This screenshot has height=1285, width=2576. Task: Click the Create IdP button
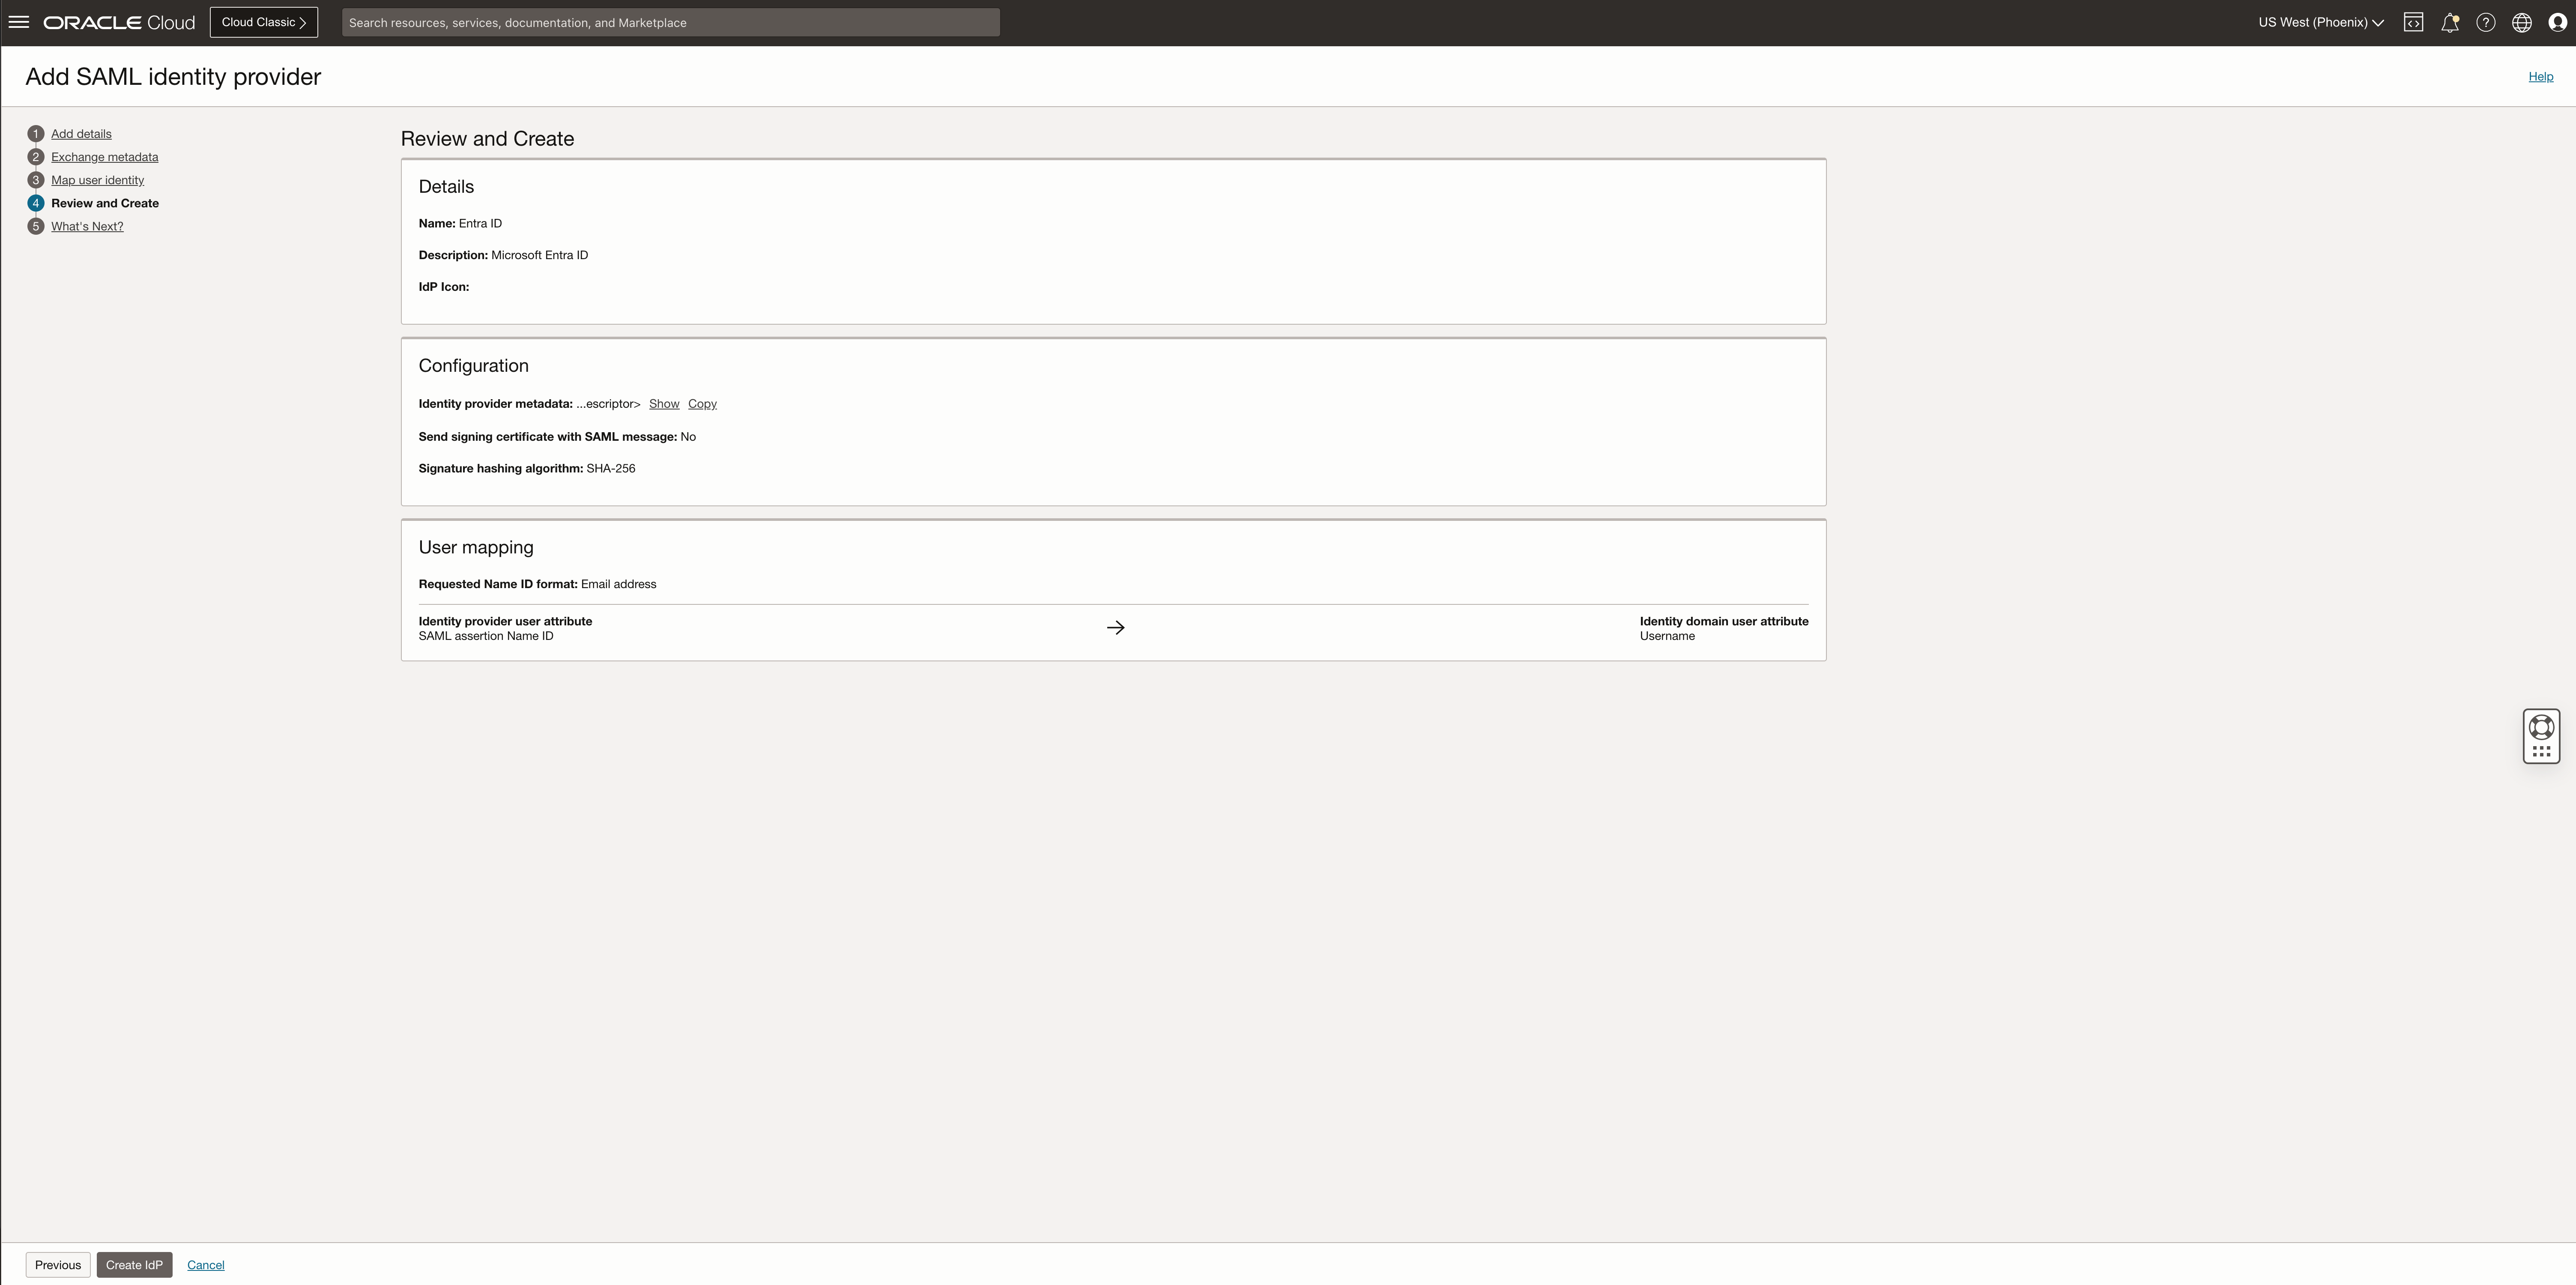click(x=134, y=1265)
